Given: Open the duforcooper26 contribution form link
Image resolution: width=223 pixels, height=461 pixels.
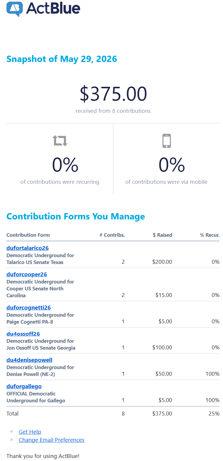Looking at the screenshot, I should (27, 275).
